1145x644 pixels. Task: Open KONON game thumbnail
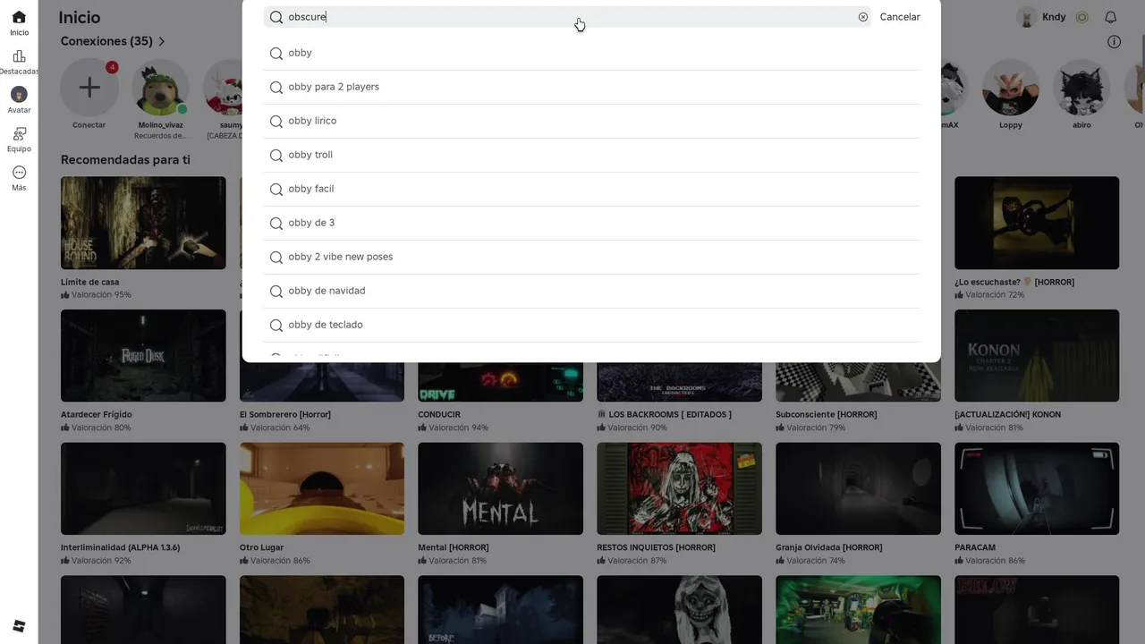pyautogui.click(x=1037, y=355)
